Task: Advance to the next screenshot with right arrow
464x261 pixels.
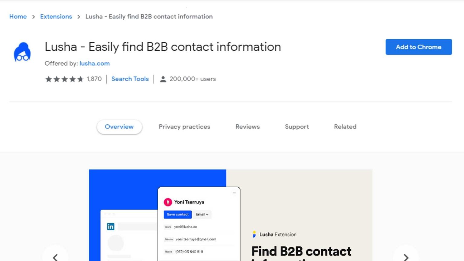Action: click(406, 257)
